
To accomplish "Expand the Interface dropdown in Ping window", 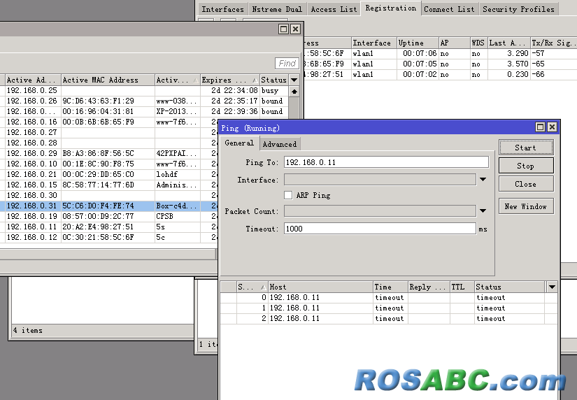I will tap(483, 180).
